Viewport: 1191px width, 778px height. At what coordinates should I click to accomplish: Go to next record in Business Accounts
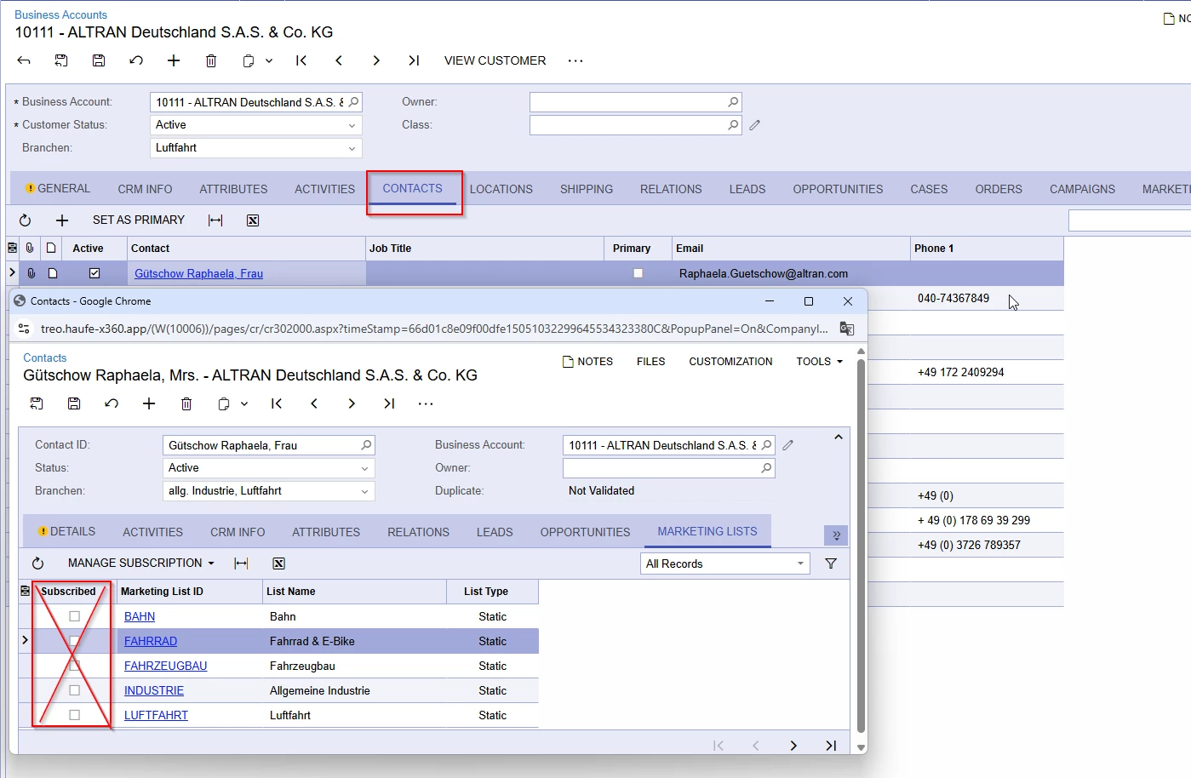click(x=376, y=60)
